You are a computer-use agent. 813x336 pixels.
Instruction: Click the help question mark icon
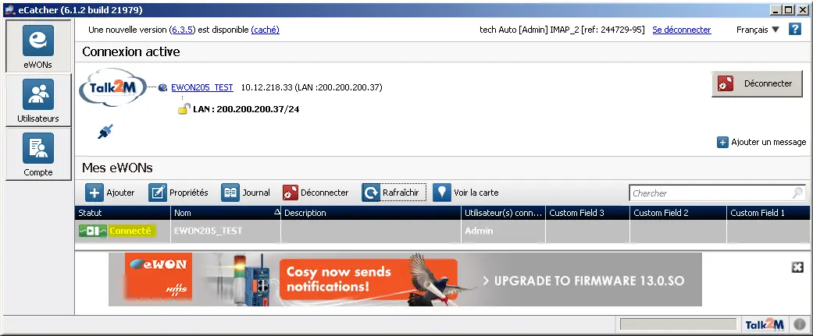(795, 29)
